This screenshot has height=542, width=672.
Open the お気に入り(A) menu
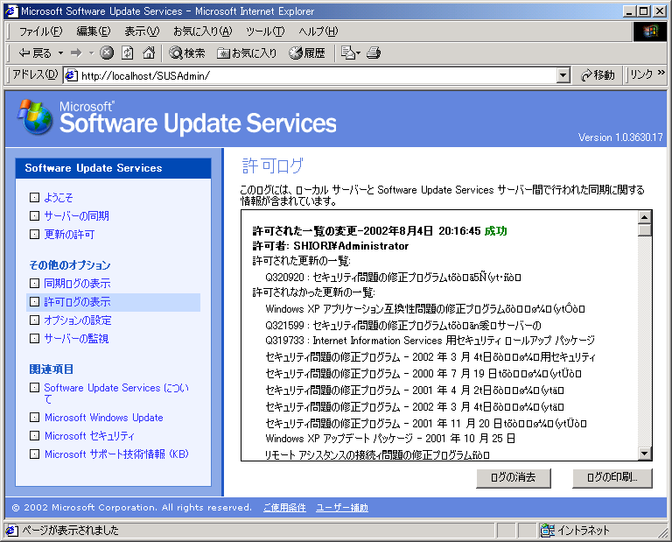203,32
